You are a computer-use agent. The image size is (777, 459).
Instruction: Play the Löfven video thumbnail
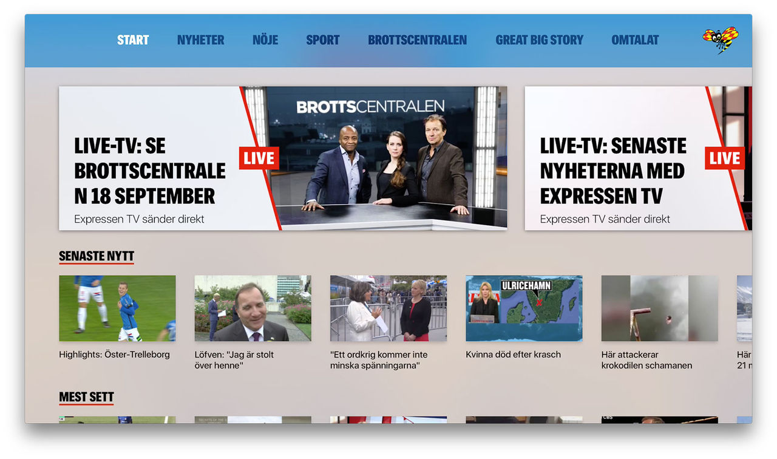pyautogui.click(x=253, y=308)
